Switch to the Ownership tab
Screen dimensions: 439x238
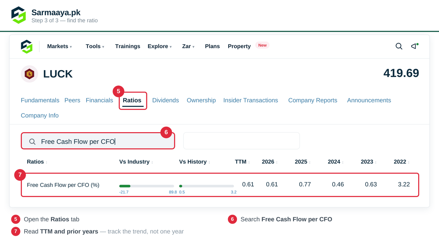pos(201,100)
